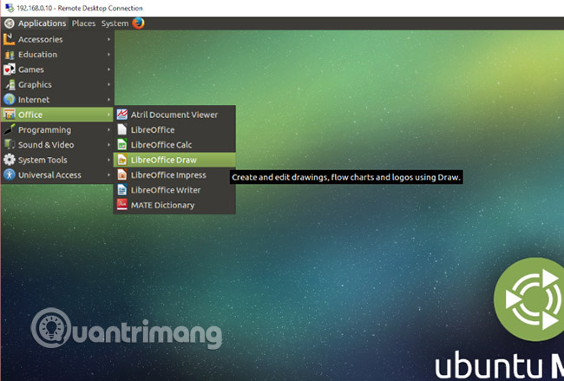
Task: Click the Games cards icon
Action: (x=9, y=69)
